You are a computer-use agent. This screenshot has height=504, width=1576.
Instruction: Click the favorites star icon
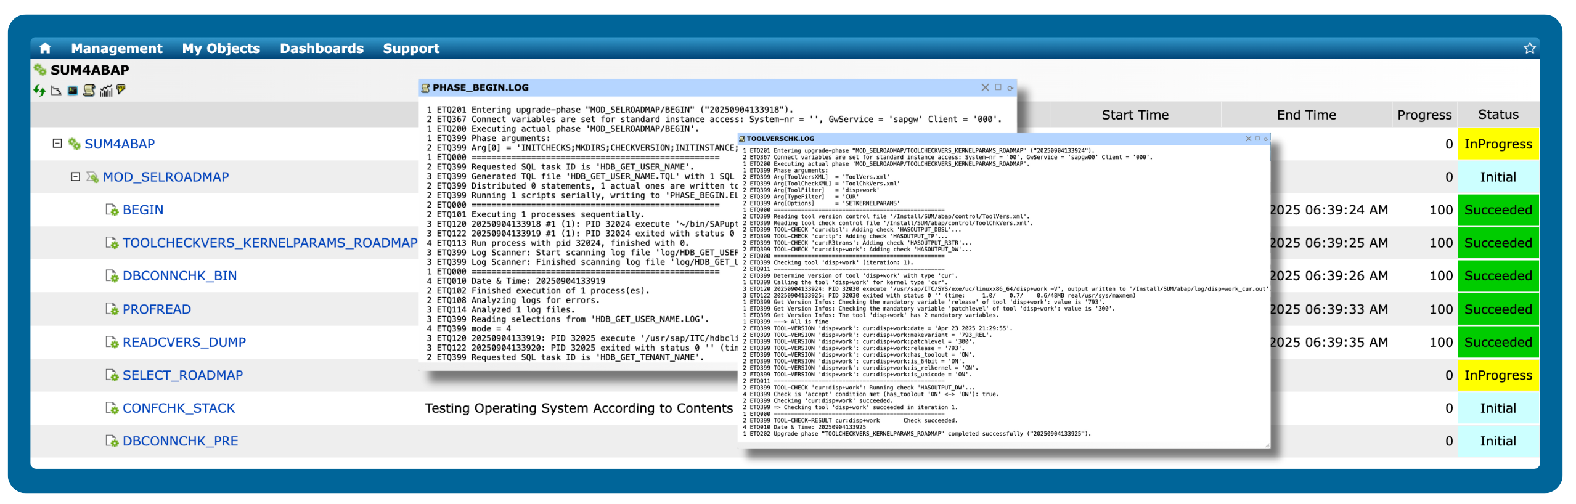1529,48
